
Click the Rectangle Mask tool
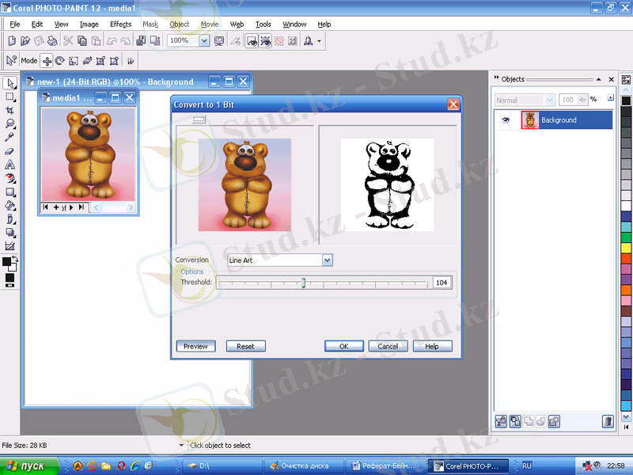(x=10, y=97)
